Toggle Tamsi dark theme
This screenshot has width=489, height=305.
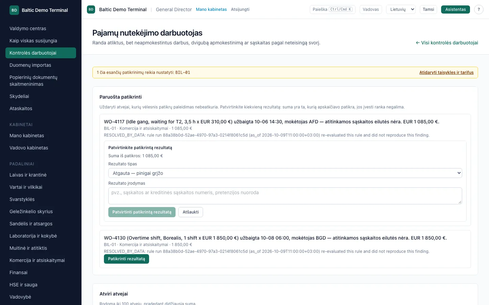428,9
